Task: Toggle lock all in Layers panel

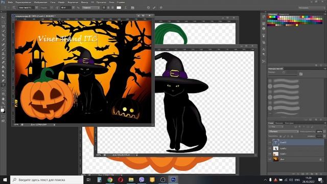Action: [292, 136]
